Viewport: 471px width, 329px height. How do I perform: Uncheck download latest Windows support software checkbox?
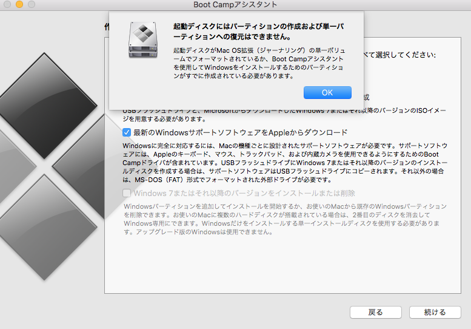[x=127, y=132]
